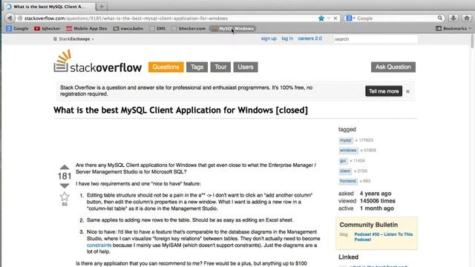Open the bjhecker YouTube bookmark
The height and width of the screenshot is (267, 475).
tap(47, 28)
